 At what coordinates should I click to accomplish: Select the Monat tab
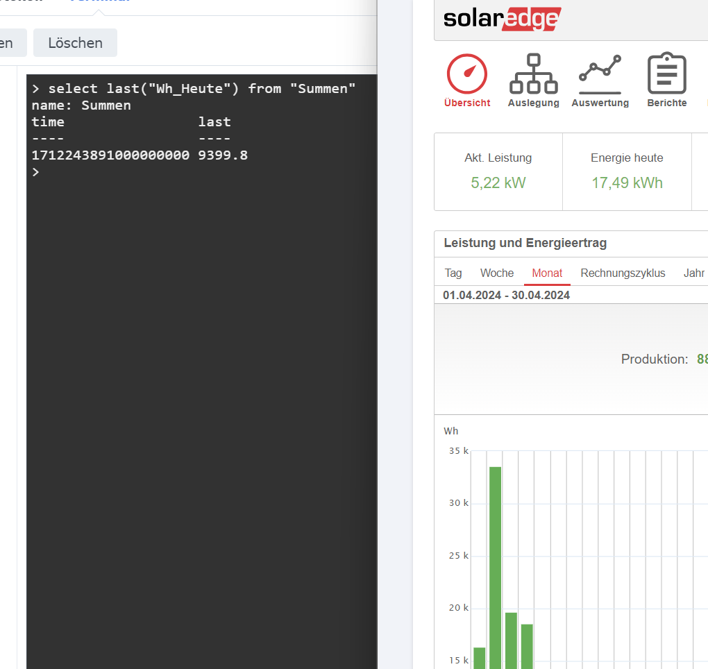[547, 273]
